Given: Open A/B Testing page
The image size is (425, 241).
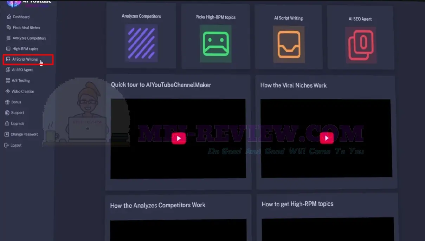Looking at the screenshot, I should click(21, 80).
